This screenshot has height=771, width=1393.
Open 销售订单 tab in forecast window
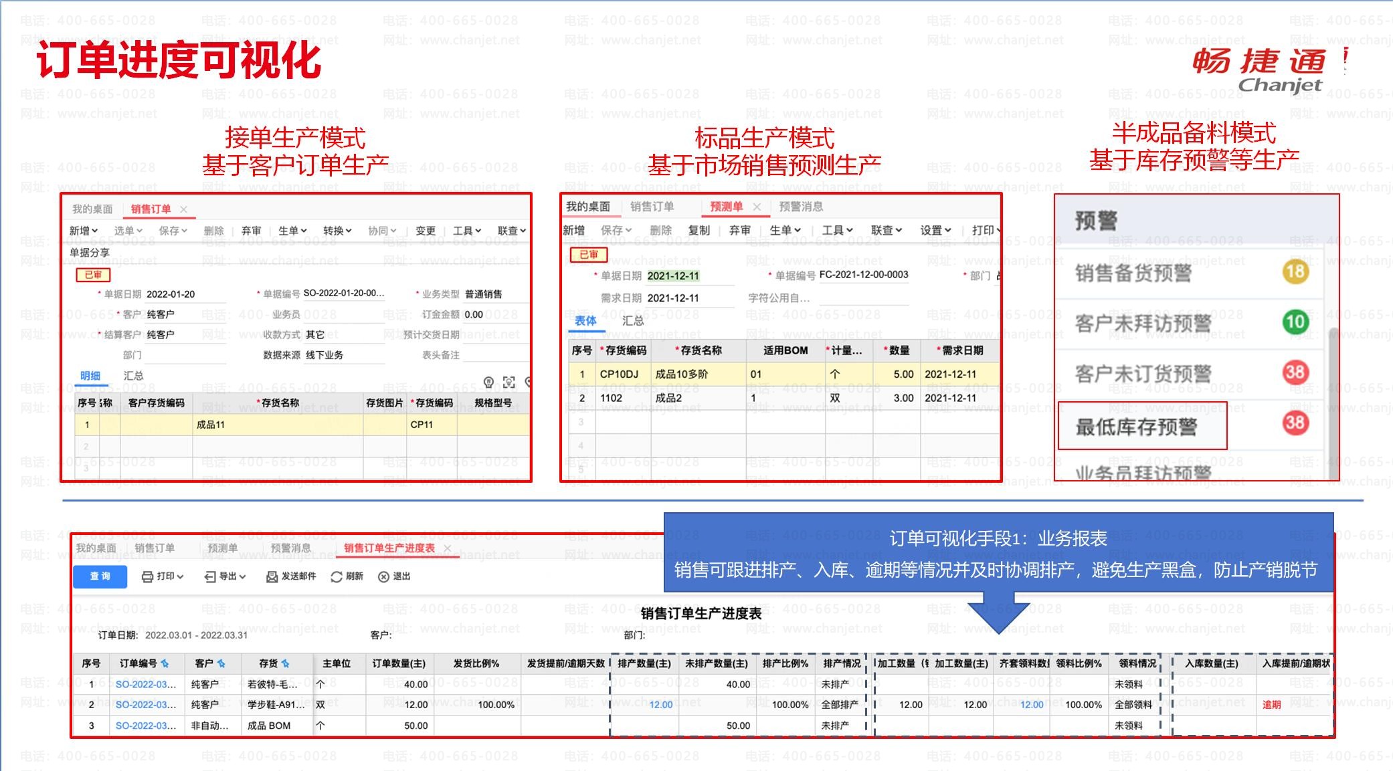(x=652, y=207)
